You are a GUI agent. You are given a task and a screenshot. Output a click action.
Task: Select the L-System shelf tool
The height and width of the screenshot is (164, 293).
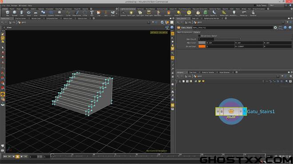pos(51,13)
